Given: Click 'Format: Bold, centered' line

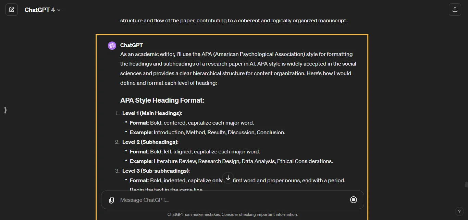Looking at the screenshot, I should (192, 123).
